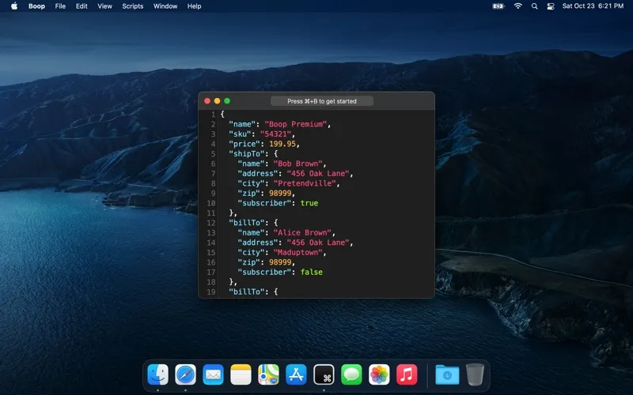Open the View menu
Screen dimensions: 633x395
tap(104, 6)
